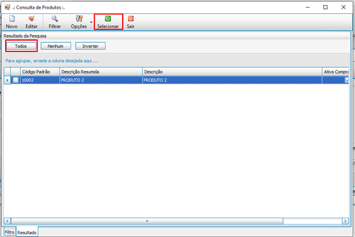
Task: Switch to the Resultado tab
Action: pos(27,233)
